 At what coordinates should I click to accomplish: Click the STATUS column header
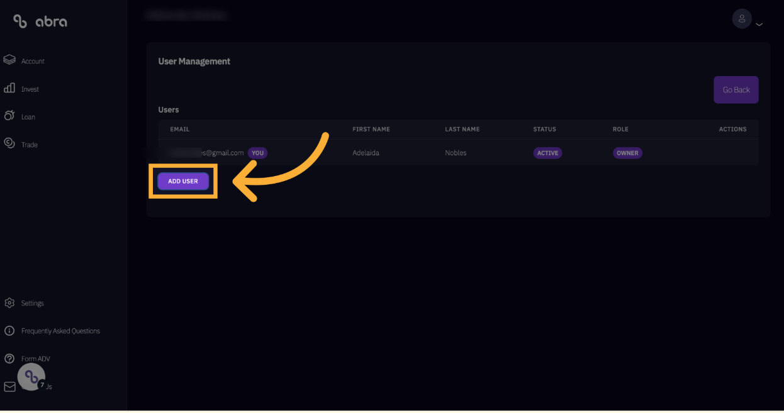click(545, 129)
